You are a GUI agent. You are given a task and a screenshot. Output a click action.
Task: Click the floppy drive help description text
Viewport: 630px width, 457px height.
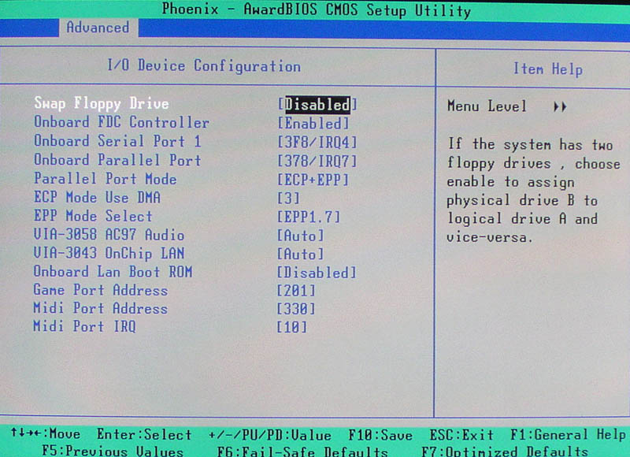pyautogui.click(x=534, y=191)
